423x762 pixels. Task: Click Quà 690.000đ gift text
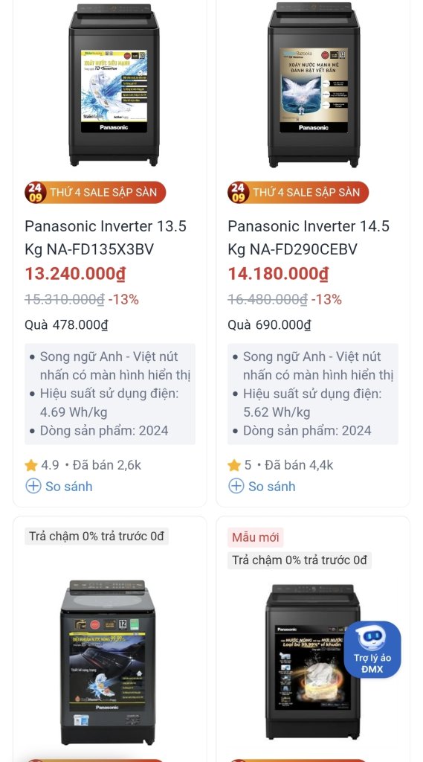pos(269,324)
